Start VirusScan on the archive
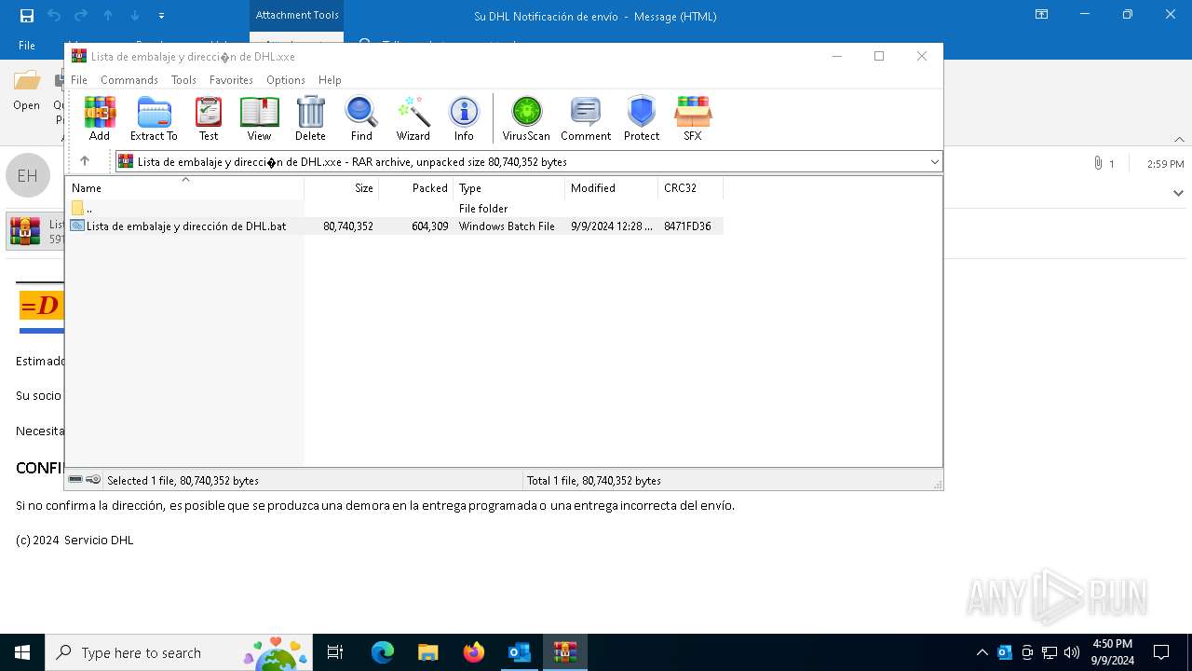1192x671 pixels. coord(526,118)
